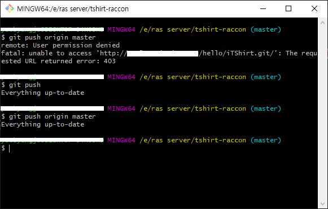
Task: Click the last 'Everything up-to-date' output
Action: (43, 124)
